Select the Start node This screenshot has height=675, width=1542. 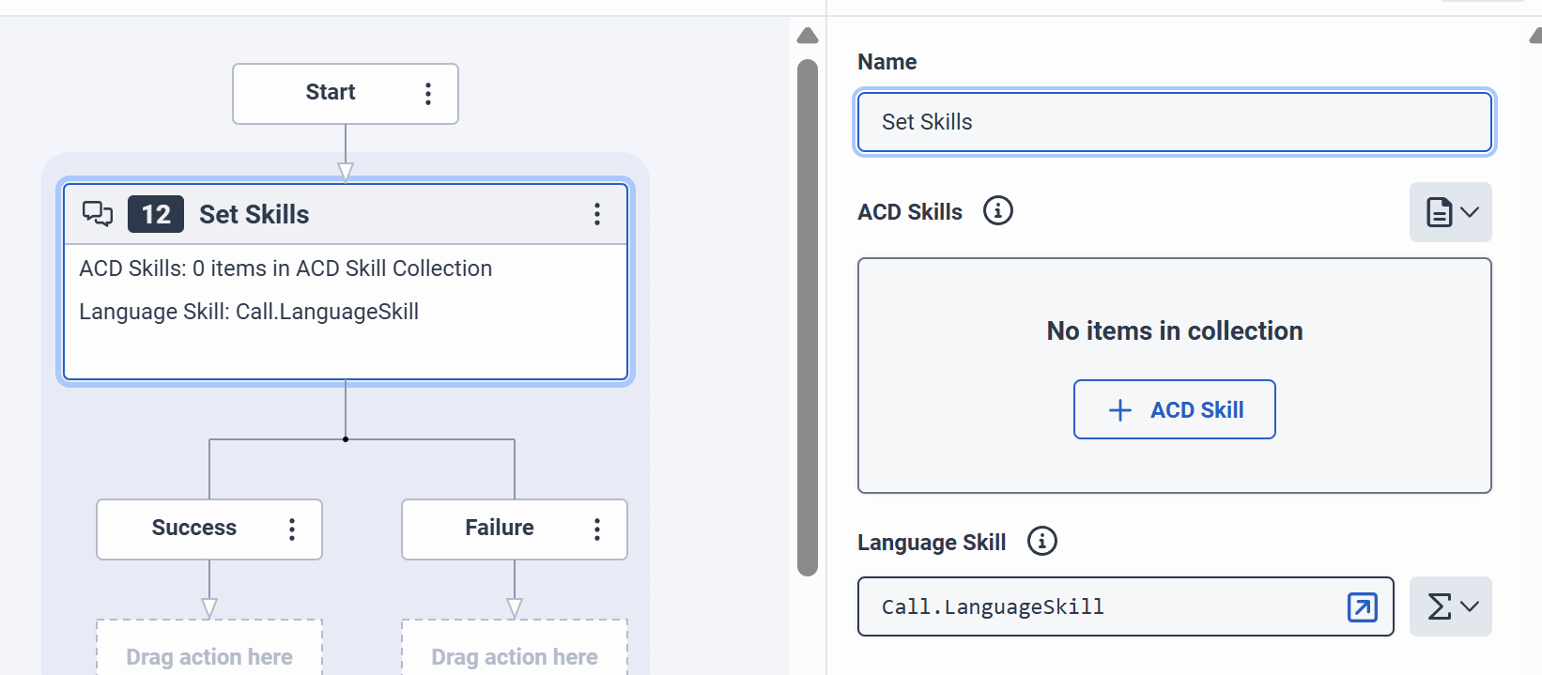tap(331, 93)
